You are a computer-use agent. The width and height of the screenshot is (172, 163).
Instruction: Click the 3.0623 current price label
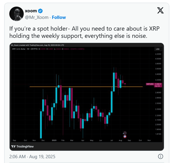158,84
